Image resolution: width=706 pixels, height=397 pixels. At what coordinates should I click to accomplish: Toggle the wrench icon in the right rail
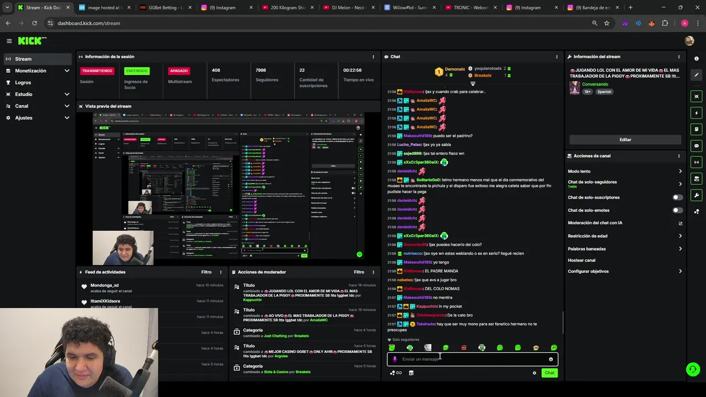pos(697,195)
